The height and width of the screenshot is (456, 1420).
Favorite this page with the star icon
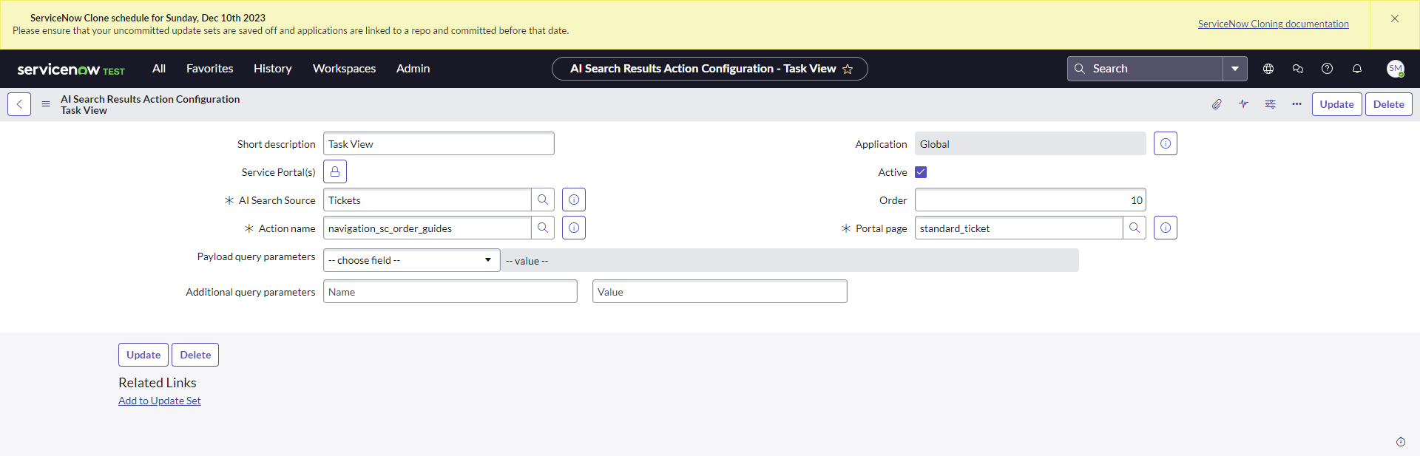click(x=848, y=69)
